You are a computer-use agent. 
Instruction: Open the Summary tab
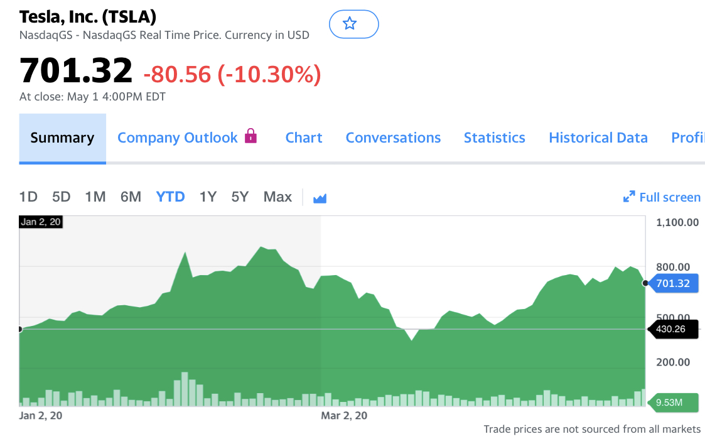[x=62, y=138]
